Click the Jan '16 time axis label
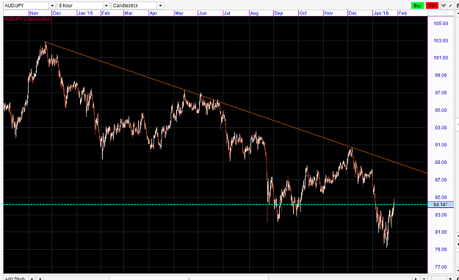This screenshot has height=280, width=459. tap(381, 13)
